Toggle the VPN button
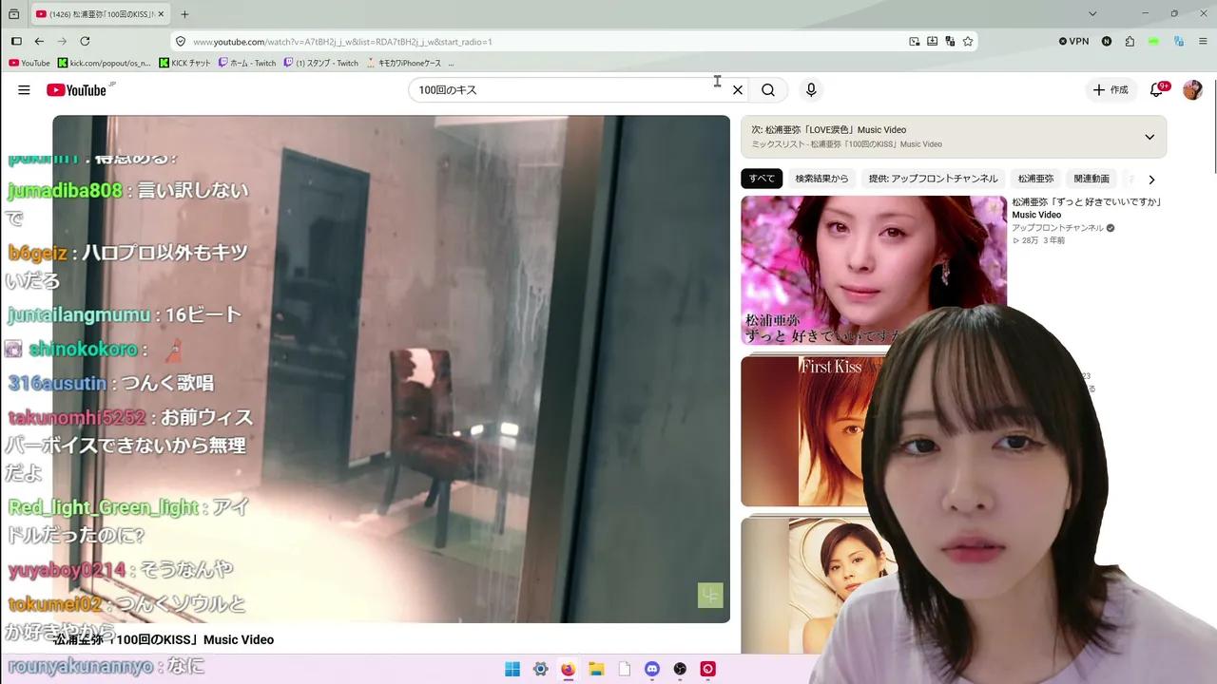The height and width of the screenshot is (684, 1217). point(1073,42)
